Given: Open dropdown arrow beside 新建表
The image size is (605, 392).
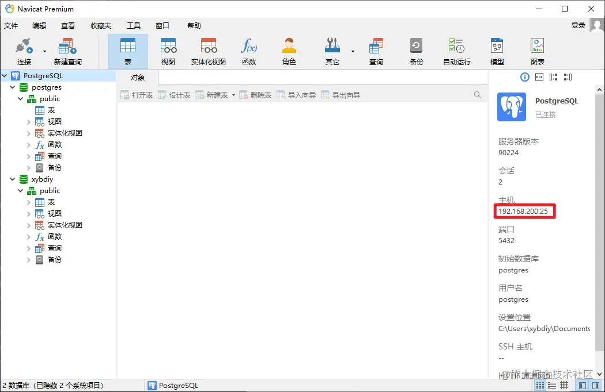Looking at the screenshot, I should pyautogui.click(x=233, y=95).
